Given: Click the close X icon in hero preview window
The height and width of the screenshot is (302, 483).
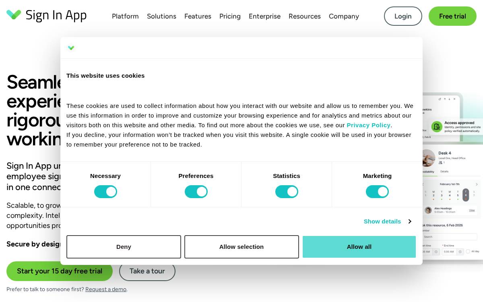Looking at the screenshot, I should tap(454, 99).
